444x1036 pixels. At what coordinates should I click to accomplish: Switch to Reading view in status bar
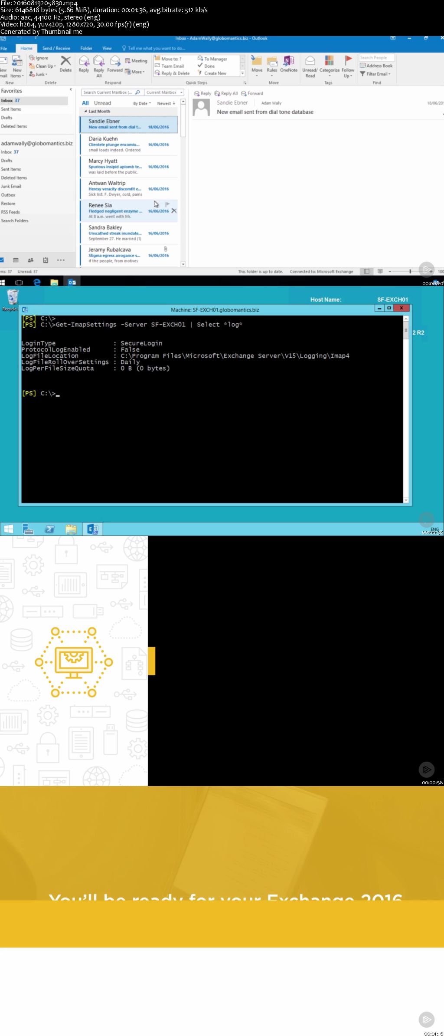[x=380, y=271]
